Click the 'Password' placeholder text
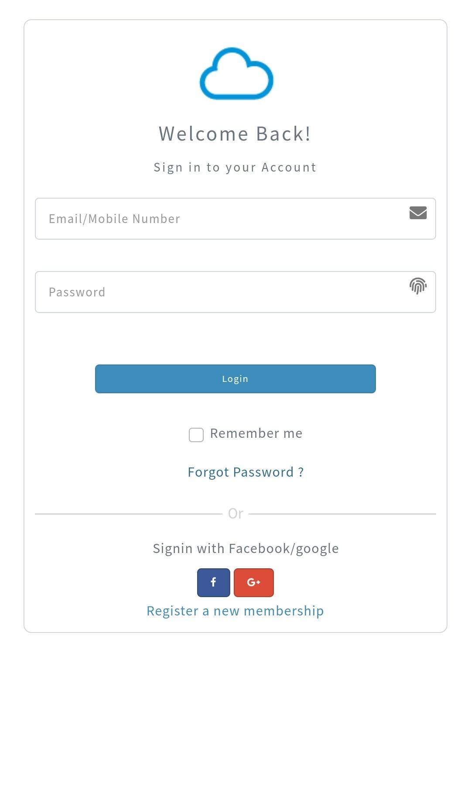Image resolution: width=471 pixels, height=811 pixels. point(77,292)
